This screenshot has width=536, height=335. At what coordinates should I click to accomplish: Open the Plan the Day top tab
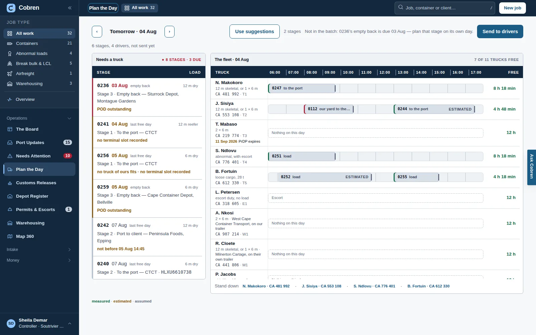pos(103,8)
